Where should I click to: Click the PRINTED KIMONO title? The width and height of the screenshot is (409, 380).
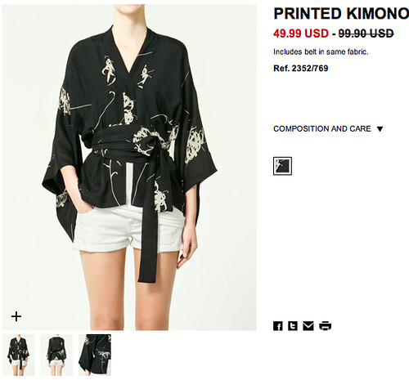(341, 14)
